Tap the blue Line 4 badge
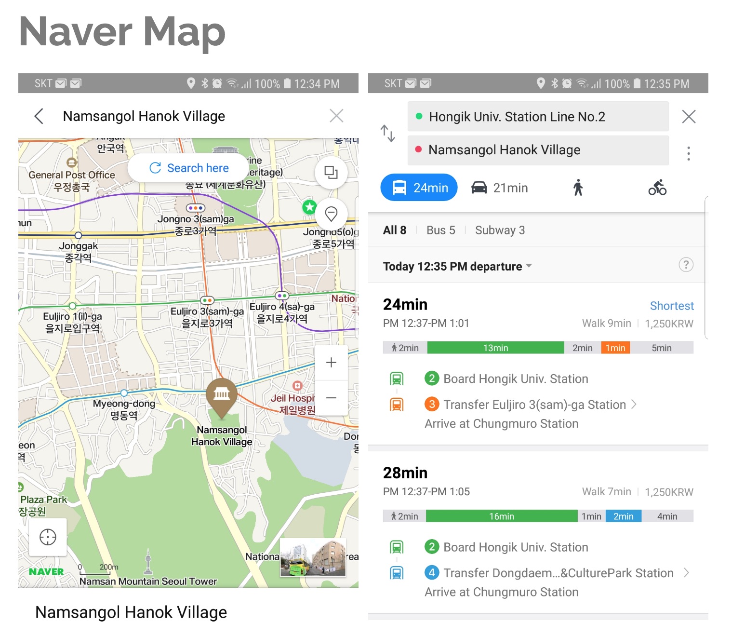The width and height of the screenshot is (745, 622). pyautogui.click(x=432, y=572)
